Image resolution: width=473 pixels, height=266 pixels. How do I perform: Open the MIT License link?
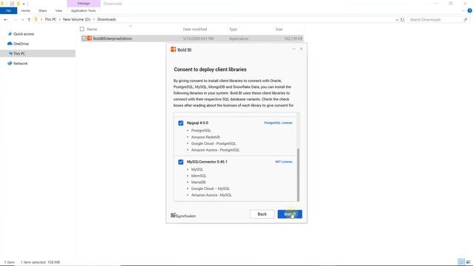click(x=284, y=162)
